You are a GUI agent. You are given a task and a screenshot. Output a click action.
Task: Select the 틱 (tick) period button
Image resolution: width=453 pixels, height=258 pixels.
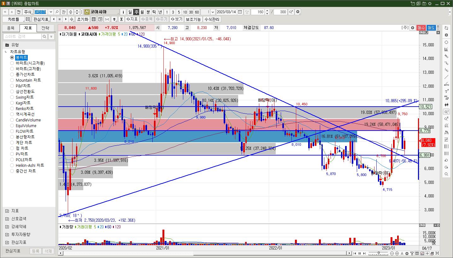[154, 12]
